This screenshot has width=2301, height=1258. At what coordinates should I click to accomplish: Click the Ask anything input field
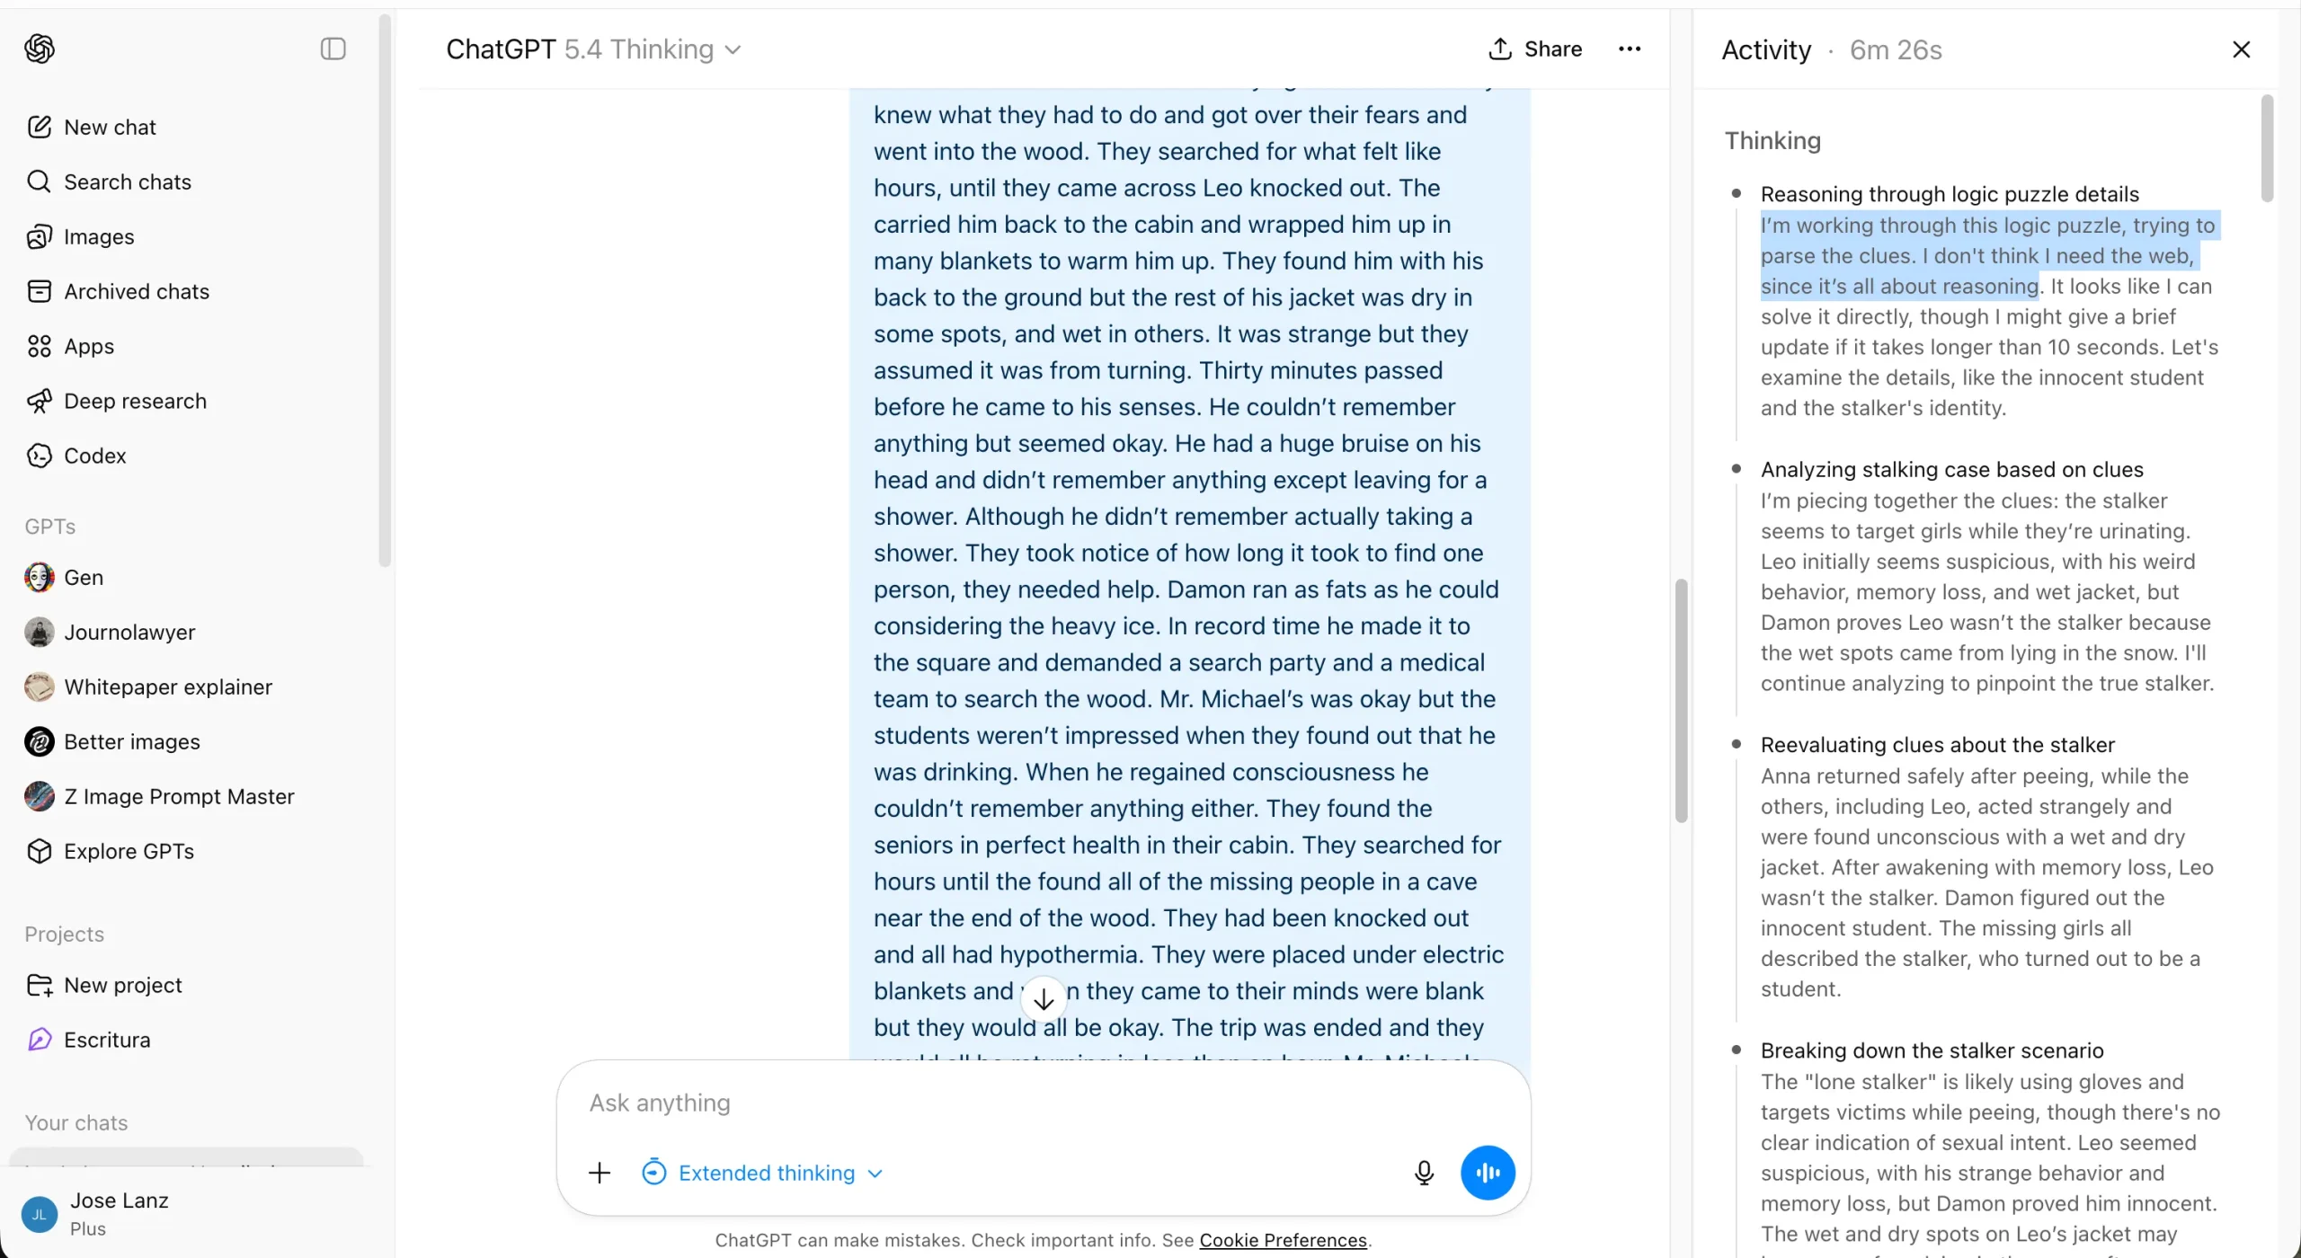[x=989, y=1103]
